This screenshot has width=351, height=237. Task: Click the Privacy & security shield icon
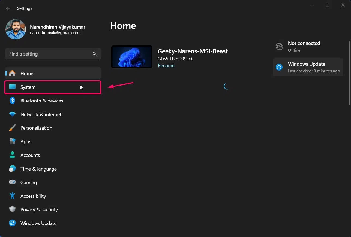pyautogui.click(x=12, y=209)
